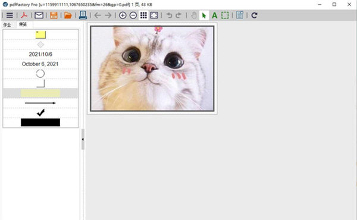Toggle the thumbnail grid view icon
This screenshot has height=220, width=357.
click(143, 15)
